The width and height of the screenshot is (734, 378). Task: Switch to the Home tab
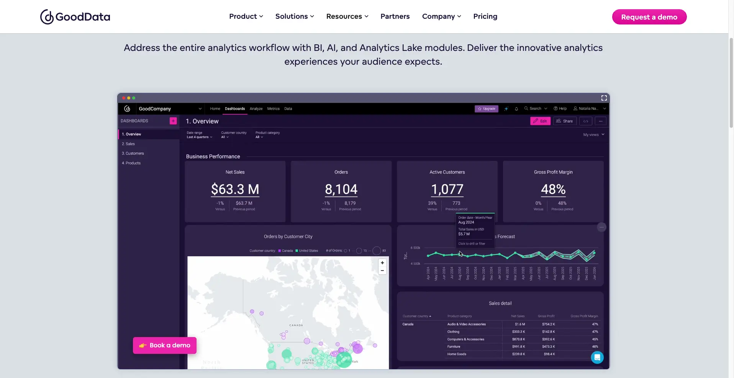click(215, 109)
